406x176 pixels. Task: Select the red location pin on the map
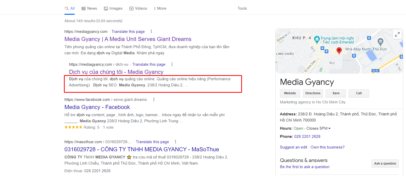pos(339,50)
